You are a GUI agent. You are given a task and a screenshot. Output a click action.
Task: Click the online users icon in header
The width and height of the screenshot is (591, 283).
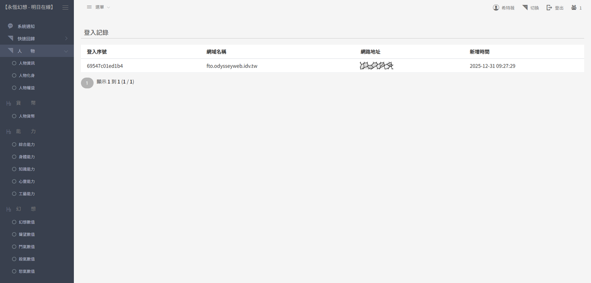(574, 7)
